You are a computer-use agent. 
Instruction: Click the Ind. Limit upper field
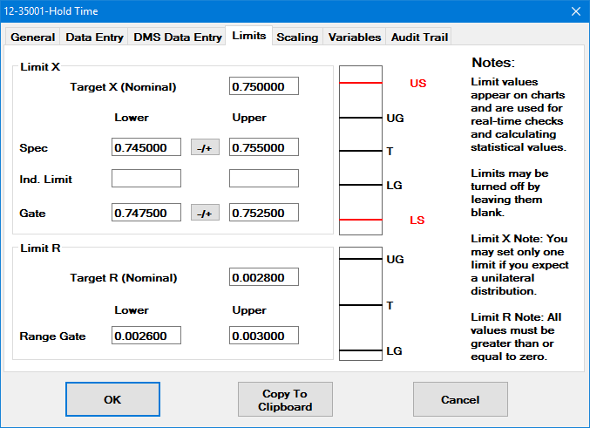(x=263, y=179)
